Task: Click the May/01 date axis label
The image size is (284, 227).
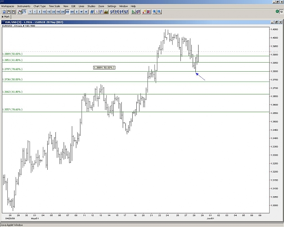Action: 35,218
